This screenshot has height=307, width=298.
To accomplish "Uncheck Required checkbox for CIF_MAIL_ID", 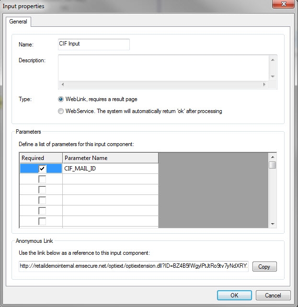I will pos(42,169).
